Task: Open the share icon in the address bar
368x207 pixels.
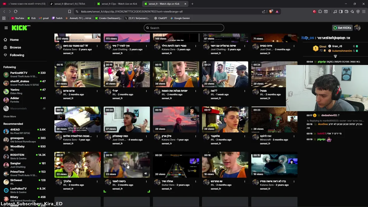Action: [264, 11]
